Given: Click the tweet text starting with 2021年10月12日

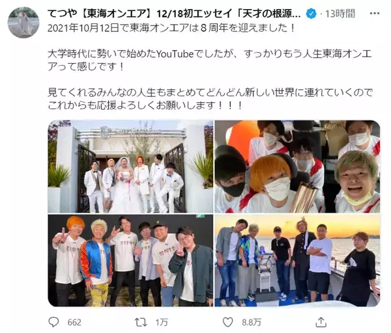Looking at the screenshot, I should click(171, 28).
